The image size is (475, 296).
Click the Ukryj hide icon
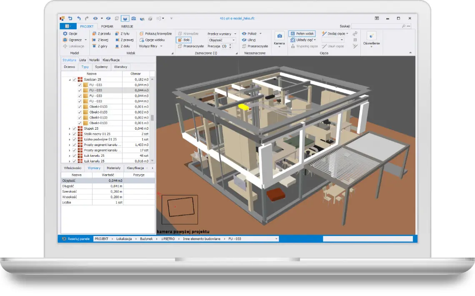[244, 40]
